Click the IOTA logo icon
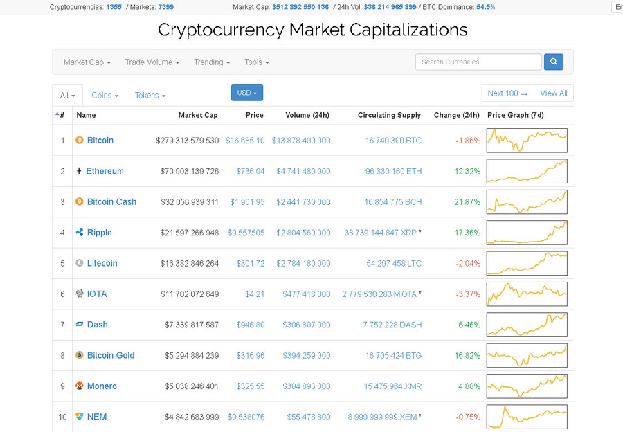 (80, 294)
